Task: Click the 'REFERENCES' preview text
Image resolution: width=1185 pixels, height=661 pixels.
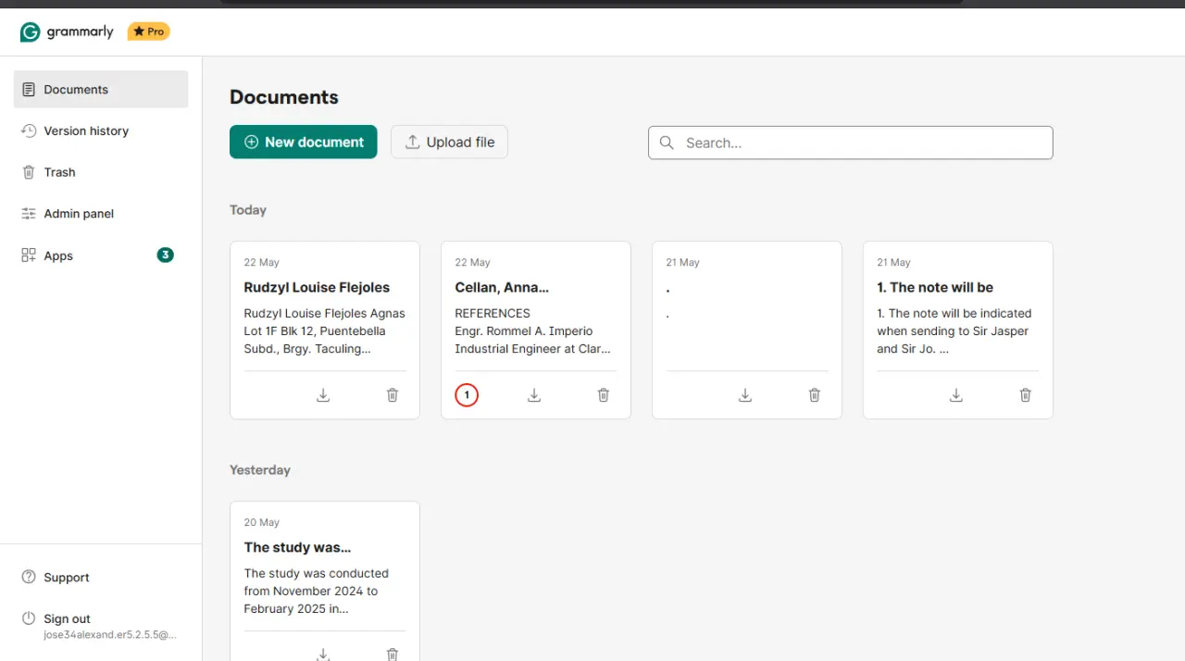Action: (x=493, y=314)
